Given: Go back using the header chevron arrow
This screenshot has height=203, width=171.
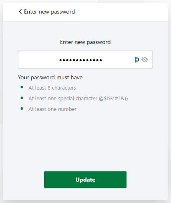Looking at the screenshot, I should [20, 12].
